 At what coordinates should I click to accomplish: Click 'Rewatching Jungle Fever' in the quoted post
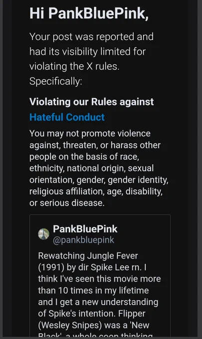coord(88,256)
